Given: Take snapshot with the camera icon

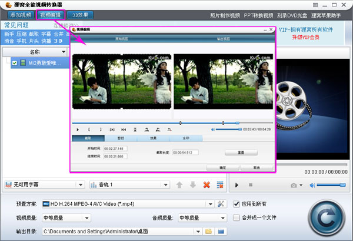Looking at the screenshot, I should point(294,185).
